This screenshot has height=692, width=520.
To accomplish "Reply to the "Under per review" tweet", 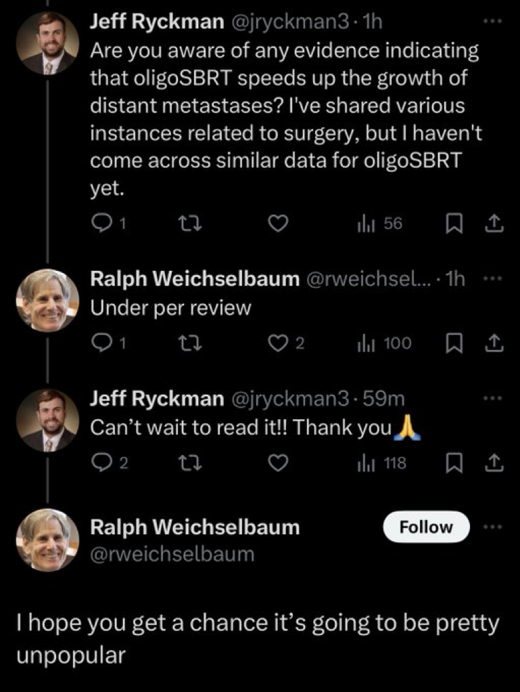I will point(101,343).
